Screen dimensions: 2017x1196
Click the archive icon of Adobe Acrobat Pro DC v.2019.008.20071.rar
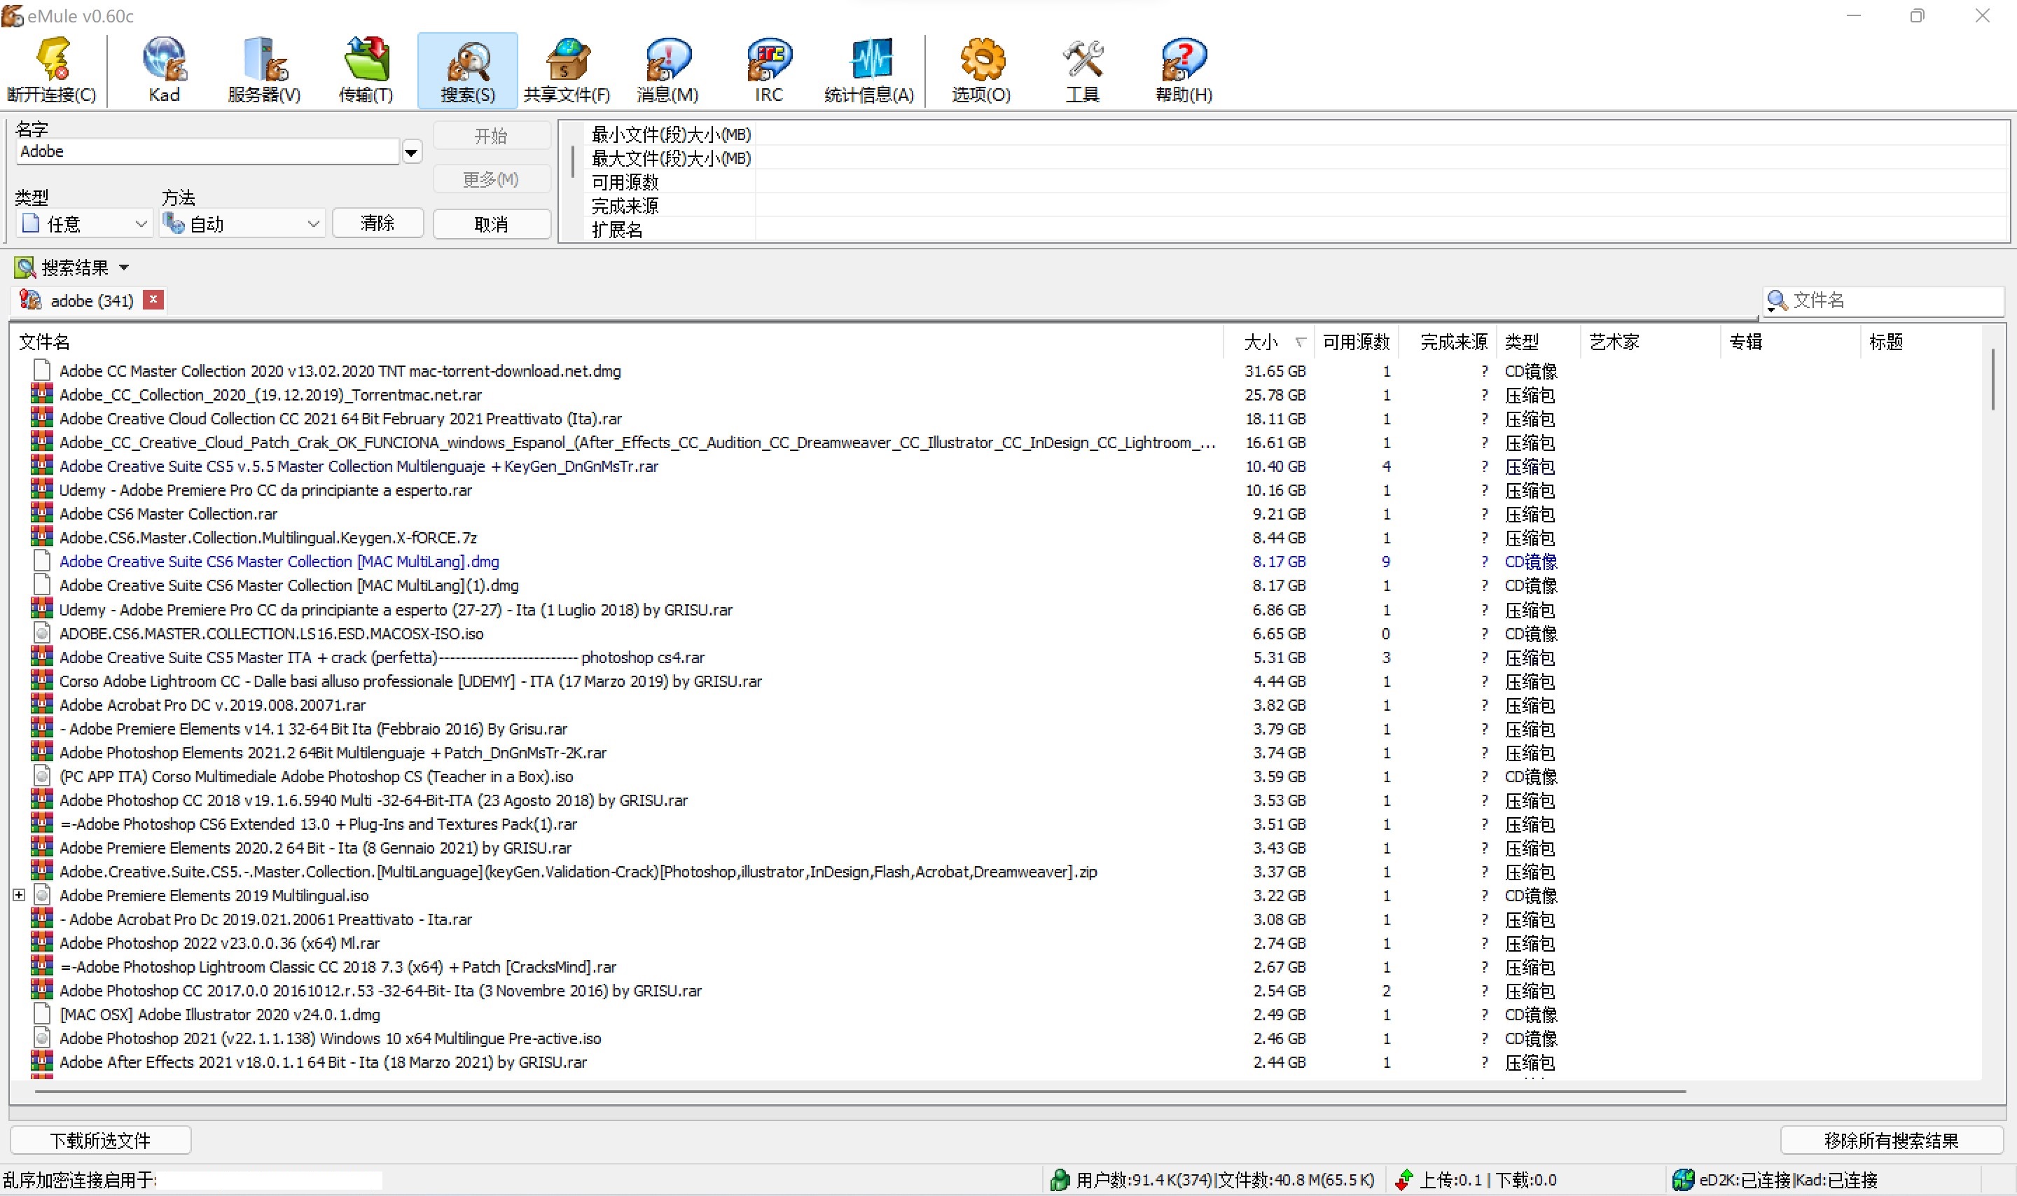point(42,704)
